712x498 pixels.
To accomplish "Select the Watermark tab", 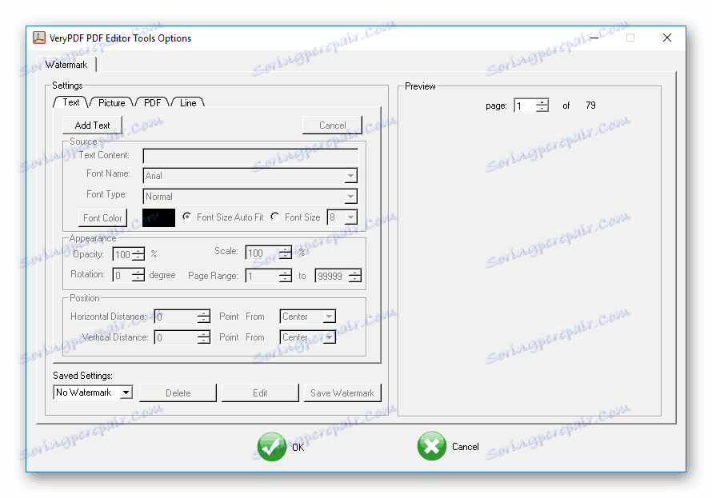I will [x=66, y=65].
